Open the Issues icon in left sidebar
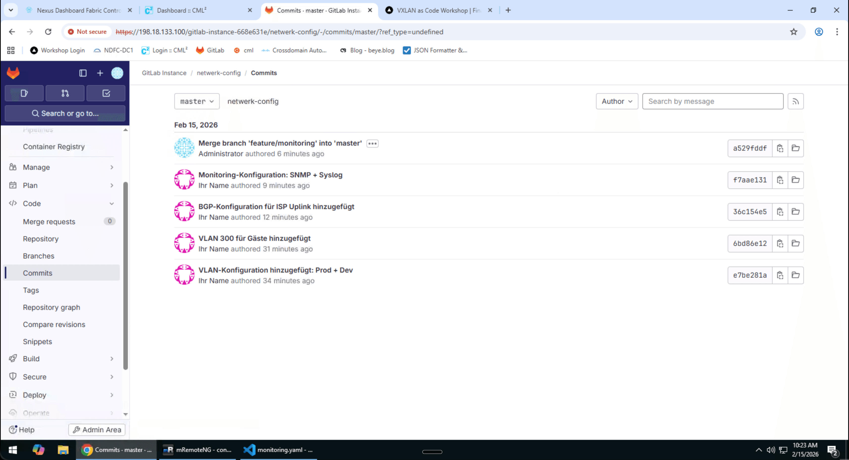849x460 pixels. 23,93
